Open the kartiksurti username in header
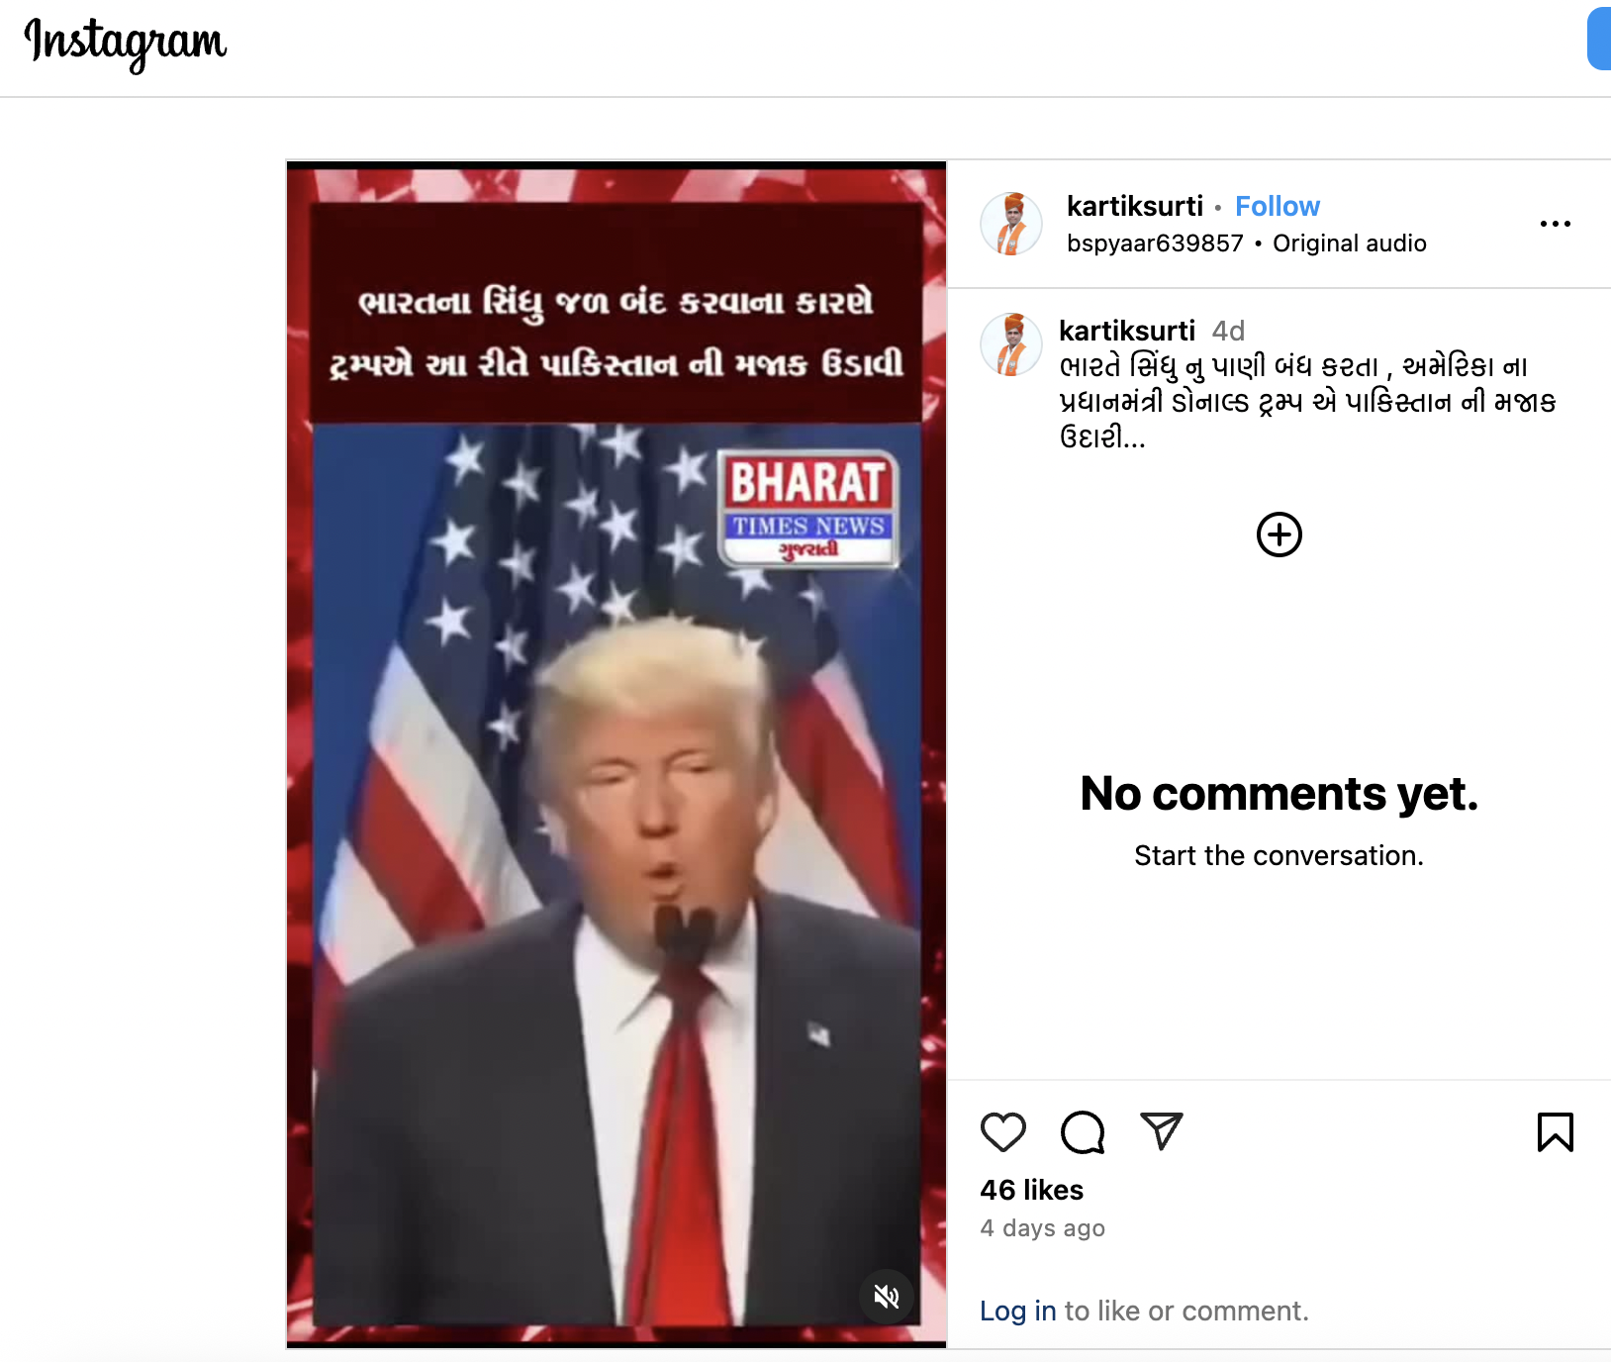Image resolution: width=1611 pixels, height=1362 pixels. pyautogui.click(x=1135, y=206)
